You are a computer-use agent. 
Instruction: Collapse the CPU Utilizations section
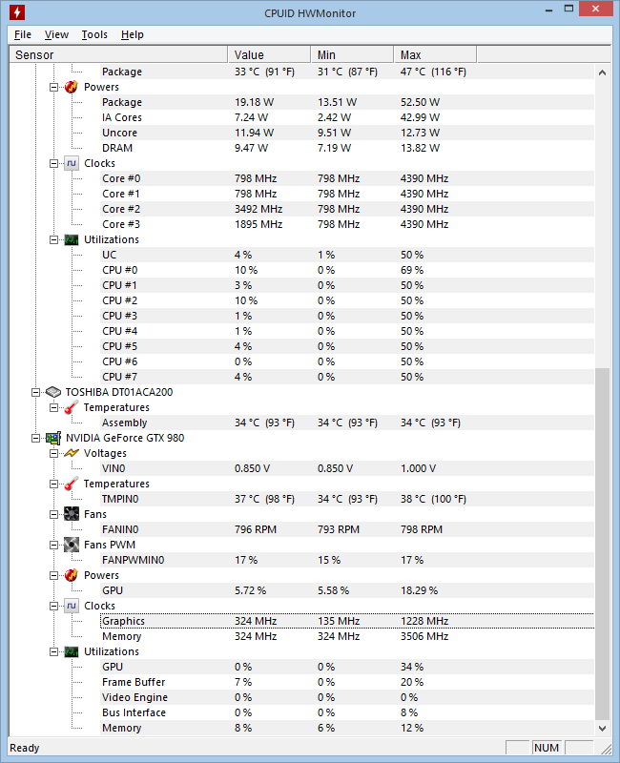(54, 239)
